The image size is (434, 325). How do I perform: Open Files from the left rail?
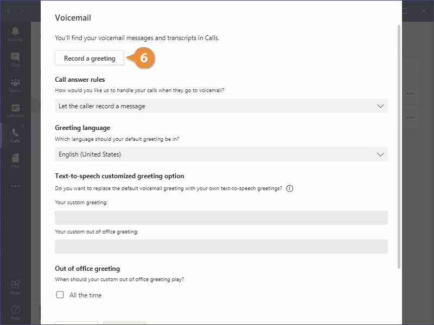[x=15, y=160]
